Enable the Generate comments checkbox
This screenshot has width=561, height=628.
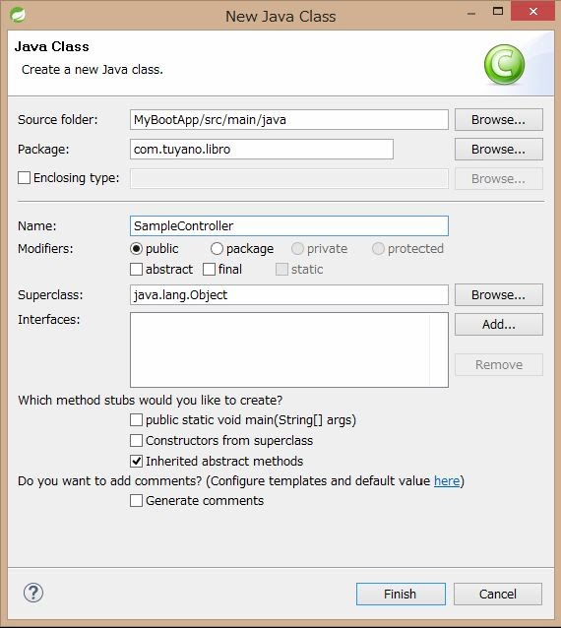pos(136,501)
